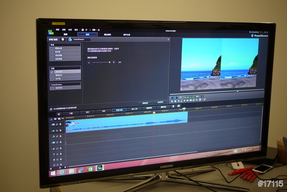This screenshot has width=287, height=192.
Task: Switch to the Create Disc module tab
Action: [x=127, y=34]
